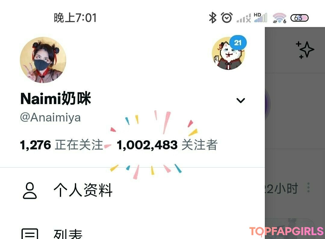
Task: Switch to the second account with 21 badge
Action: 228,53
